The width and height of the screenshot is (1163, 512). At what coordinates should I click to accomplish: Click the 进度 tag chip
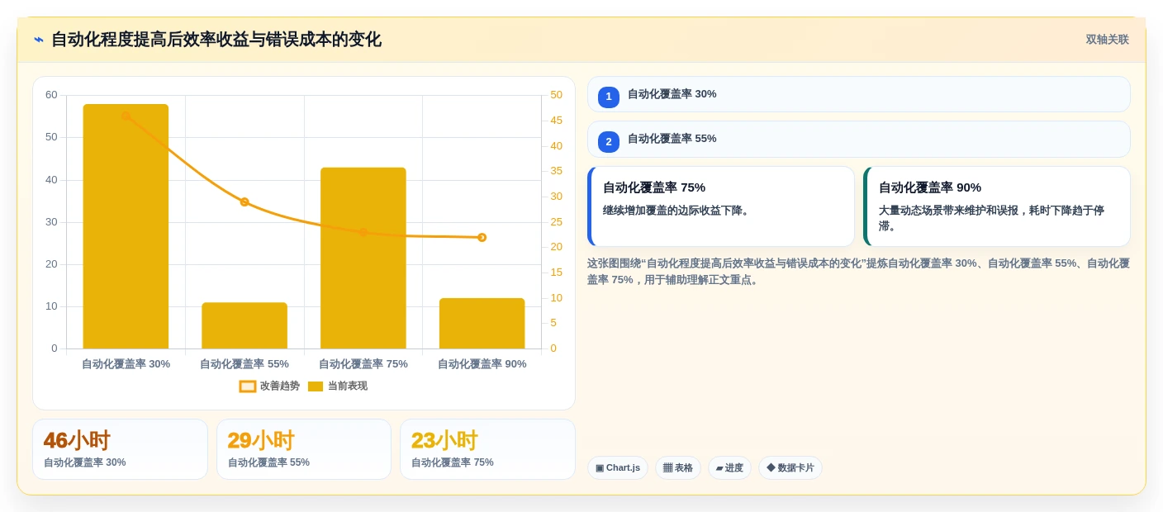[x=729, y=468]
